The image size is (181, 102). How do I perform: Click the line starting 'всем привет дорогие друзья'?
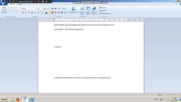click(x=84, y=25)
